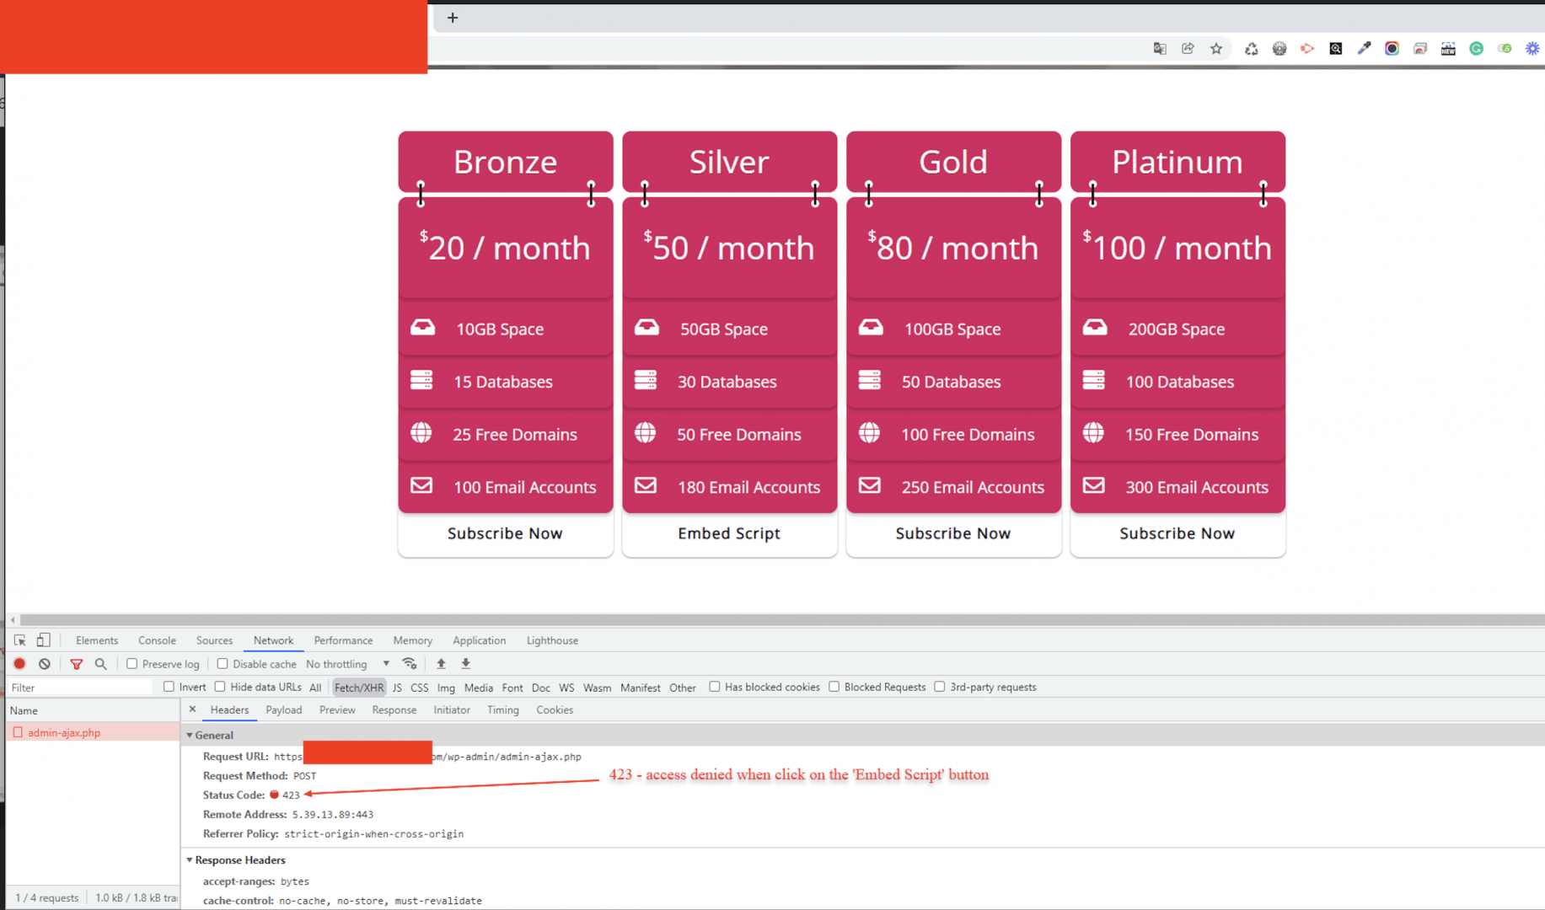Filter requests by CSS type
Screen dimensions: 1545x910
click(x=419, y=688)
